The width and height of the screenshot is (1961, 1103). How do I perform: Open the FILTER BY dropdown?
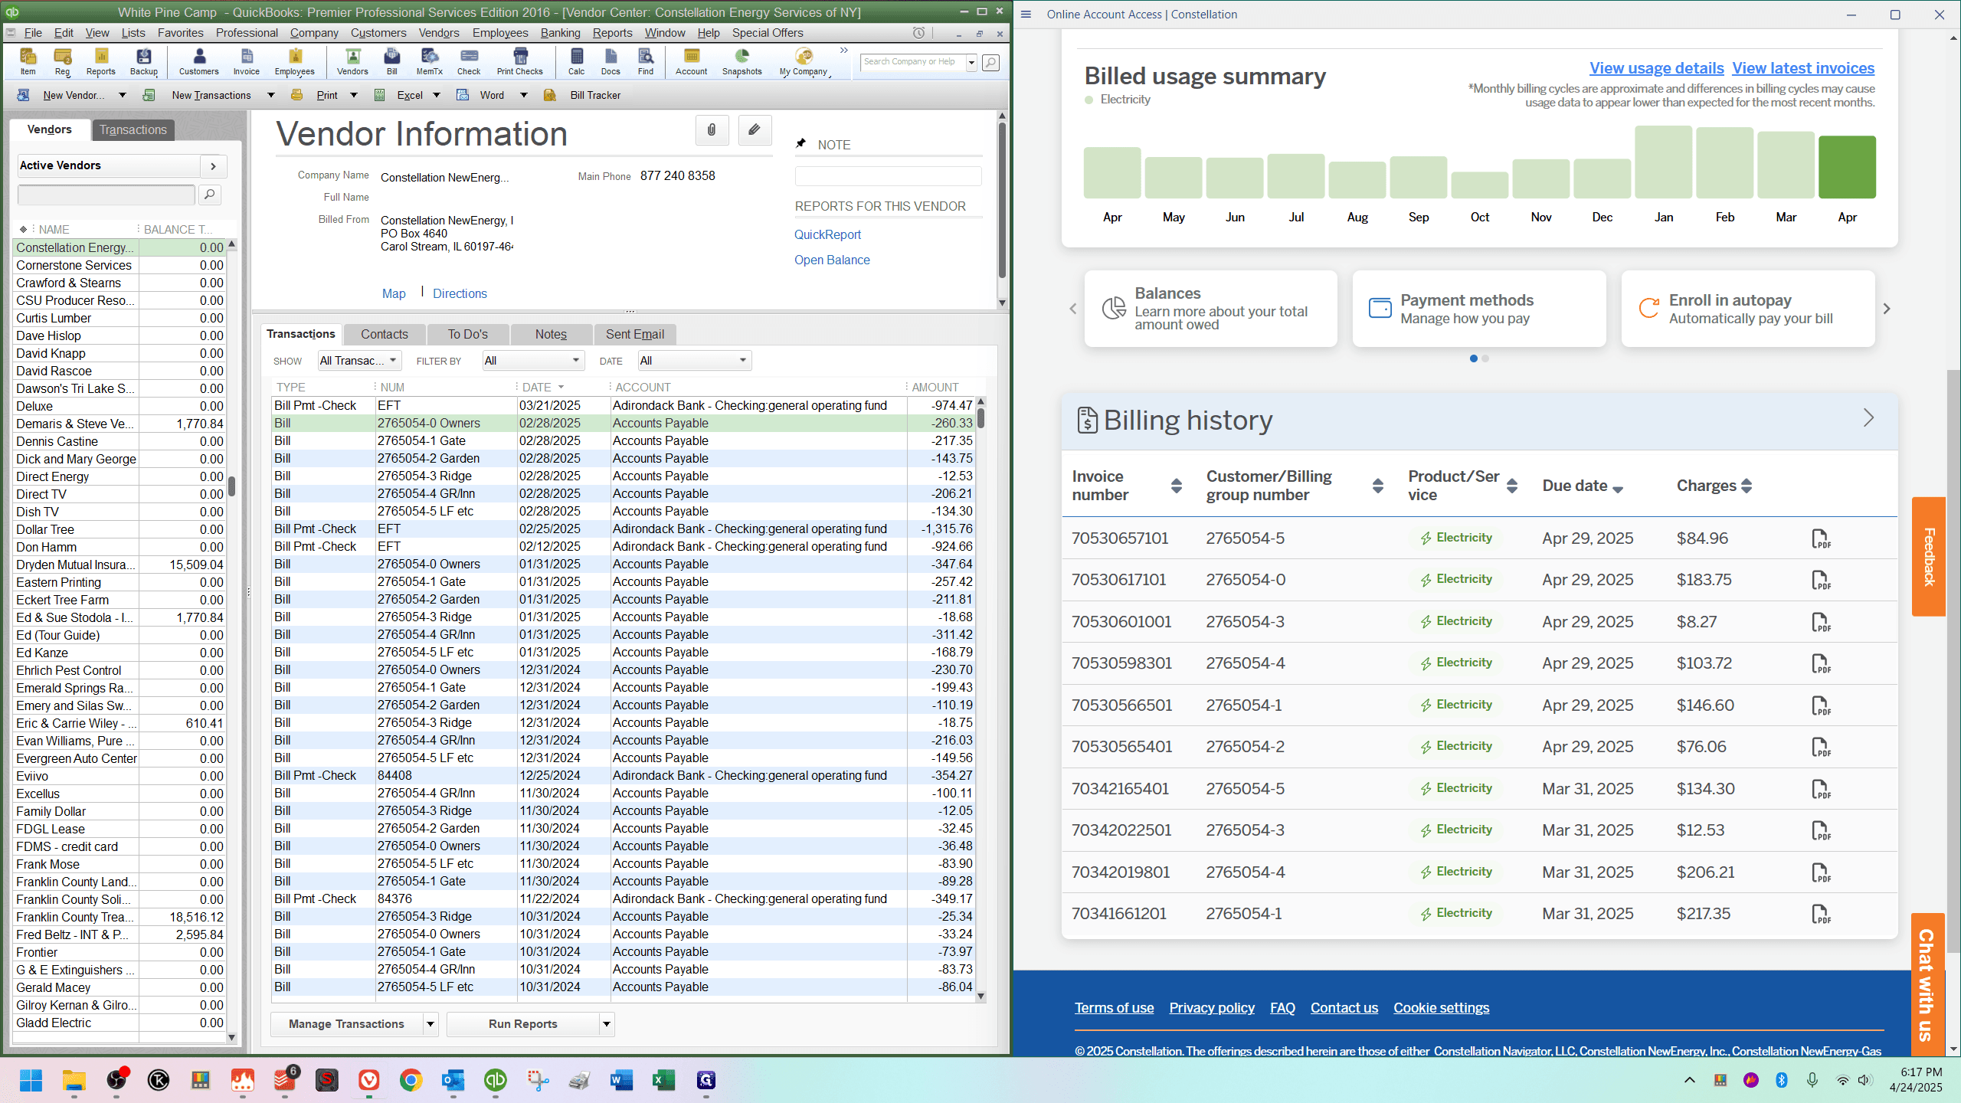point(533,361)
